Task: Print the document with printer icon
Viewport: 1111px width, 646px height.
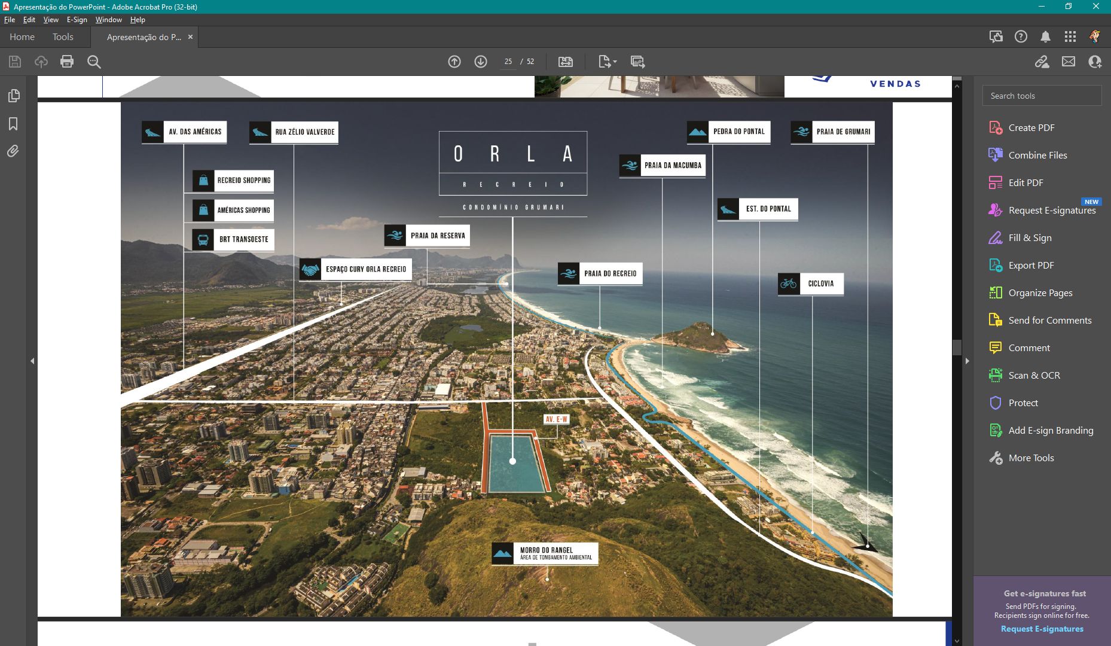Action: coord(67,62)
